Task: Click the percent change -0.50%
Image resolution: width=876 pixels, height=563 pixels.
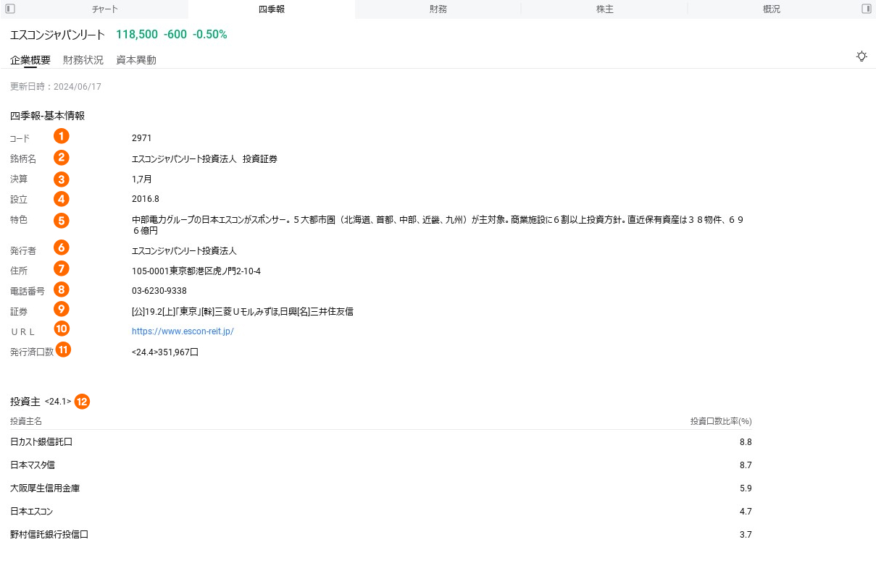Action: tap(209, 35)
